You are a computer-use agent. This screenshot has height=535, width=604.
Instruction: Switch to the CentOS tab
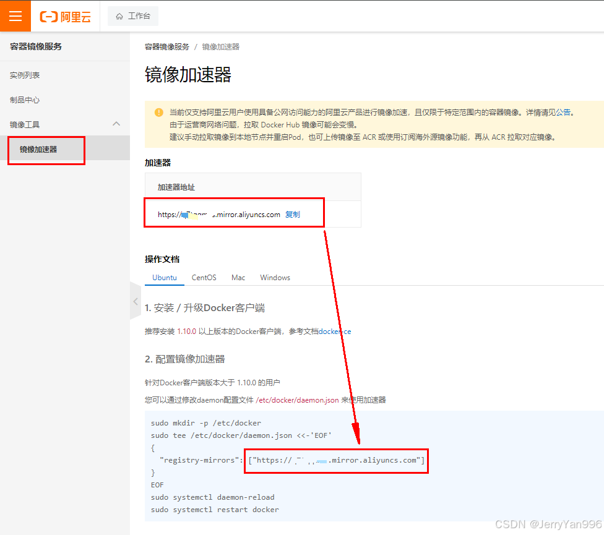(x=204, y=278)
